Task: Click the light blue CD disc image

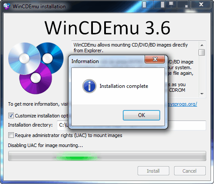Action: pos(24,58)
